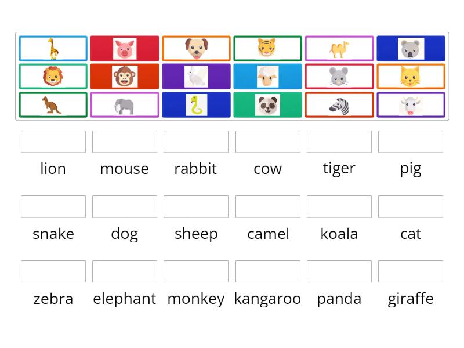Select the giraffe emoji tile

point(53,48)
